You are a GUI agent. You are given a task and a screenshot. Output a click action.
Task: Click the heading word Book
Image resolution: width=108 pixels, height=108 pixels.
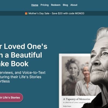20,64
